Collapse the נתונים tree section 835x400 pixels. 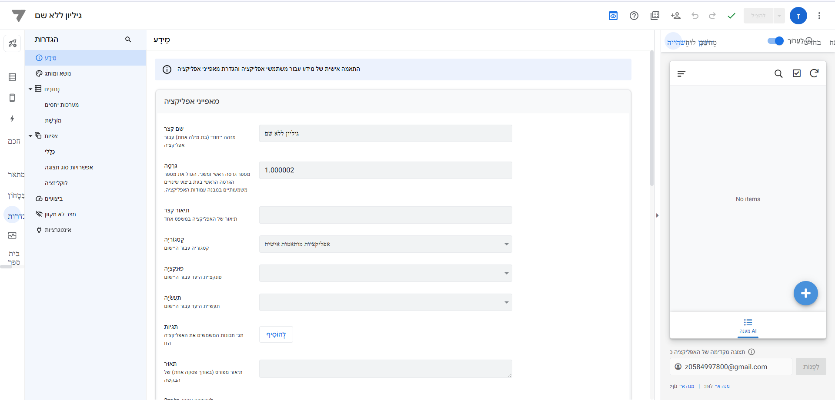[30, 89]
